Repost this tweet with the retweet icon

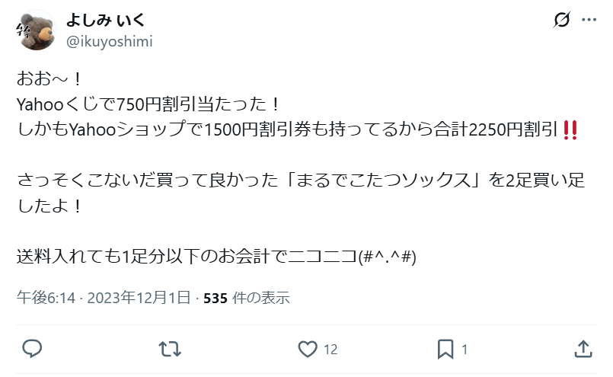click(x=170, y=349)
